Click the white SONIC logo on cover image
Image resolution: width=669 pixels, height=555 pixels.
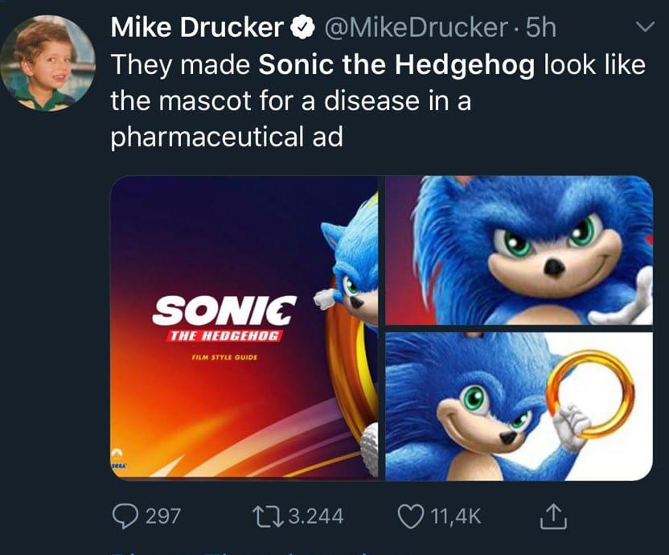(224, 310)
